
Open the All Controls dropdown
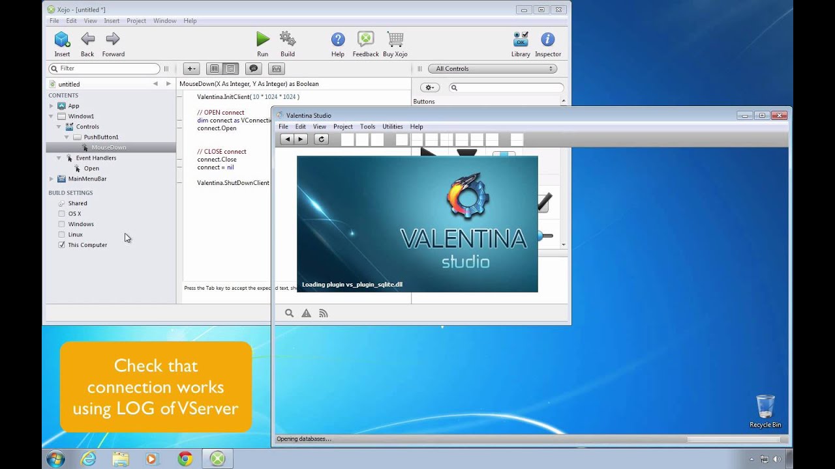[492, 68]
